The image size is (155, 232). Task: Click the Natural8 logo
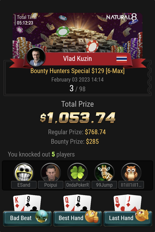pos(122,17)
